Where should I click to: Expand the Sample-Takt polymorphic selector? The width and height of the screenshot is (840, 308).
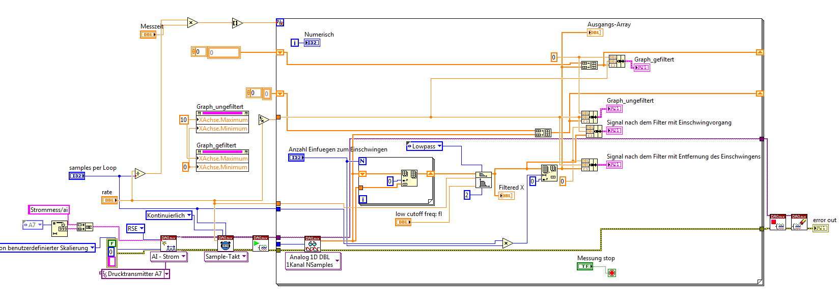(226, 257)
